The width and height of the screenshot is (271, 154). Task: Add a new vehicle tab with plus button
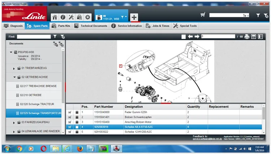tap(134, 17)
